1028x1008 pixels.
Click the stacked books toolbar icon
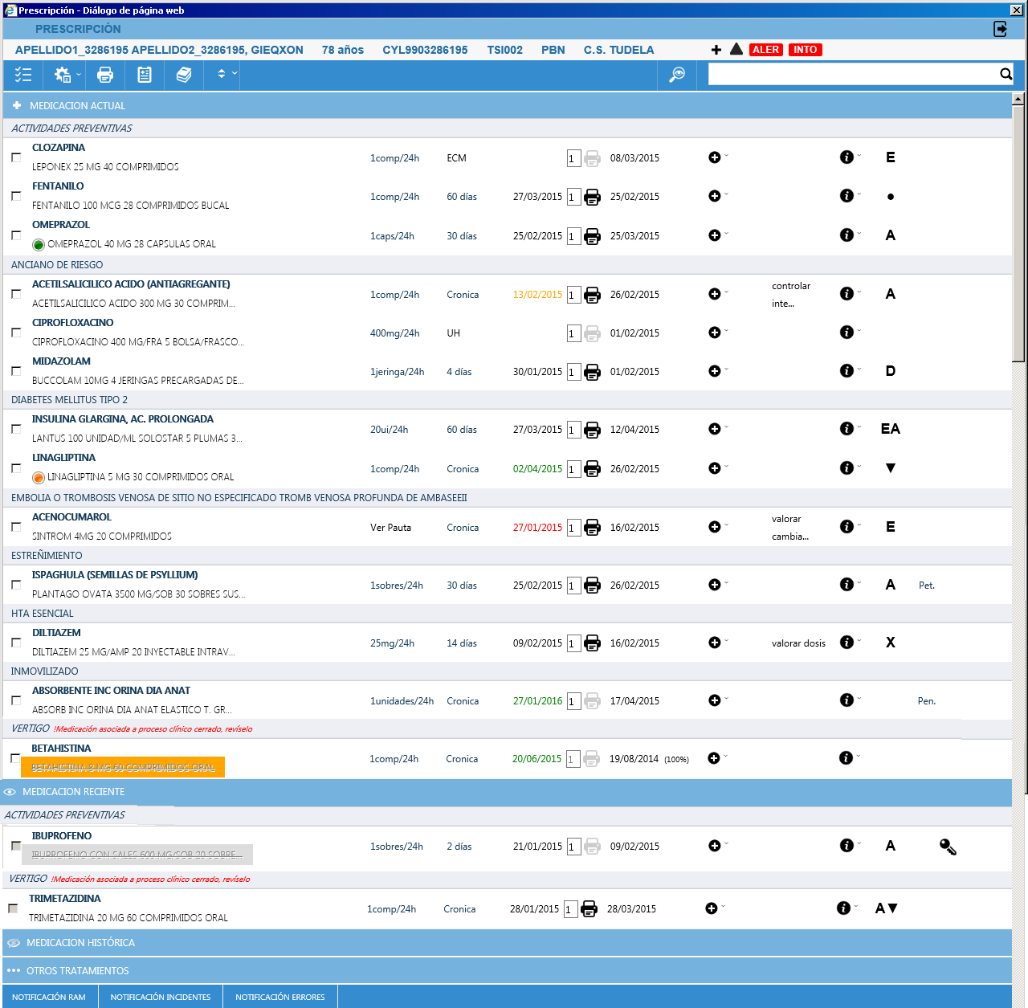tap(184, 75)
